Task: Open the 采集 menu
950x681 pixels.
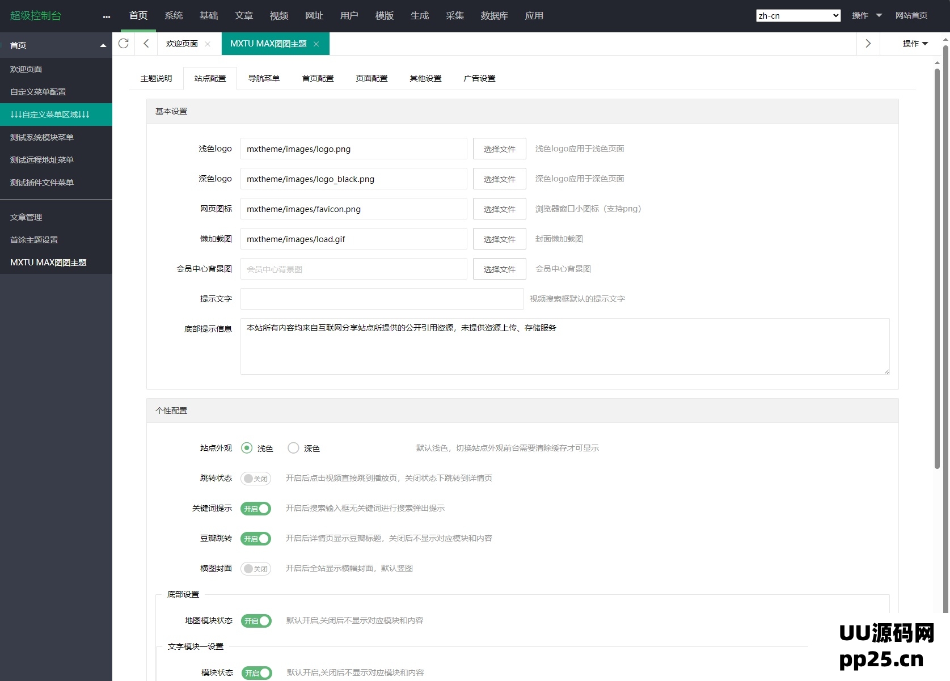Action: pos(455,16)
